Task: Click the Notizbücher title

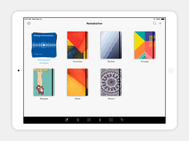Action: tap(94, 23)
